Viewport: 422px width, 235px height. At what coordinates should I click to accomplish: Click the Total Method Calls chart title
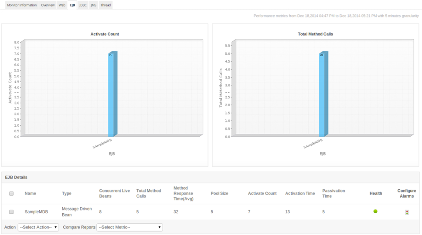(316, 34)
